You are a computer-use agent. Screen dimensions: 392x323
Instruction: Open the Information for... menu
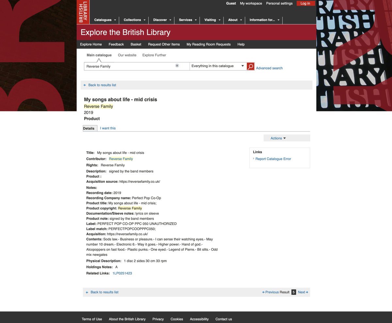[264, 20]
